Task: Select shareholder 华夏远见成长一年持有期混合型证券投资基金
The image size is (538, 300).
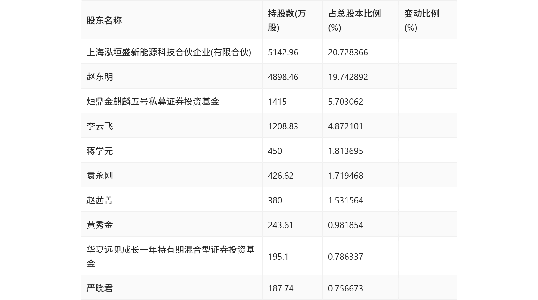Action: coord(171,257)
